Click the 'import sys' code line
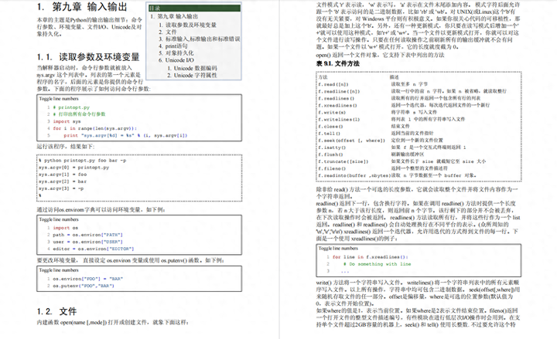 (67, 121)
